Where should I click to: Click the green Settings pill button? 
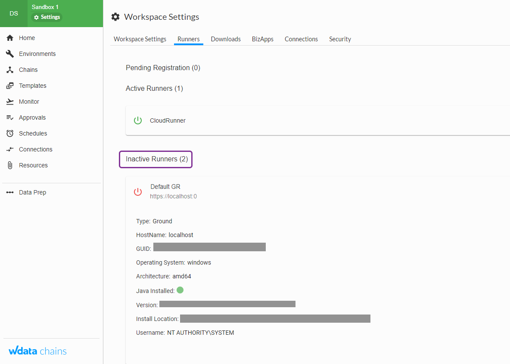click(47, 17)
